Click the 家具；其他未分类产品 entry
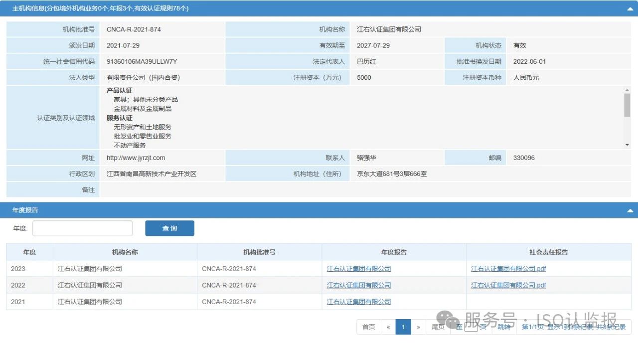The width and height of the screenshot is (638, 346). click(x=146, y=100)
